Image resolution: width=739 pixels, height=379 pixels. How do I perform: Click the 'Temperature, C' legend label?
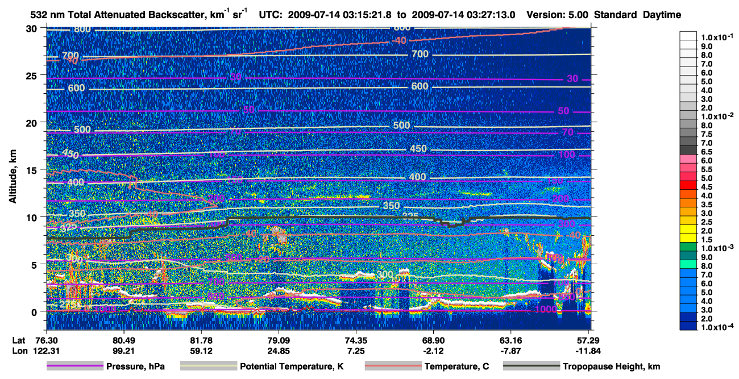coord(456,366)
